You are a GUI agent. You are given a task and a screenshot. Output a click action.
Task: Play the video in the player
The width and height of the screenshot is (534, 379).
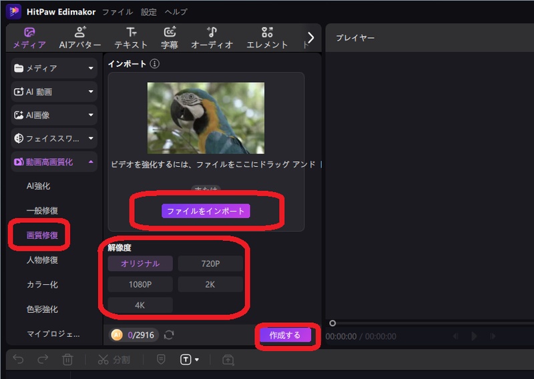(x=474, y=336)
